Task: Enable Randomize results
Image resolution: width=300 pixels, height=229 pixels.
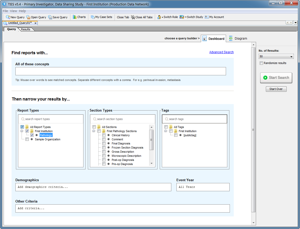Action: 261,63
